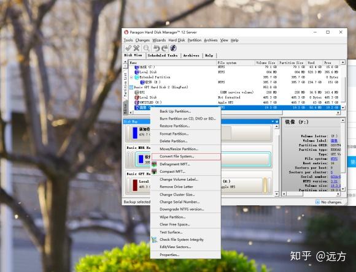Choose Change Serial Number option
Viewport: 356px width, 272px height.
tap(185, 202)
